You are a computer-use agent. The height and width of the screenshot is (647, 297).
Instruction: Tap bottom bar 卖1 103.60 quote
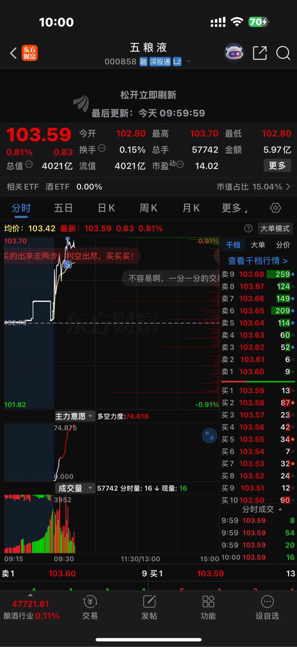74,574
